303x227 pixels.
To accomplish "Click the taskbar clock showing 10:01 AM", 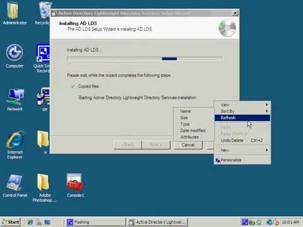I will (x=290, y=222).
